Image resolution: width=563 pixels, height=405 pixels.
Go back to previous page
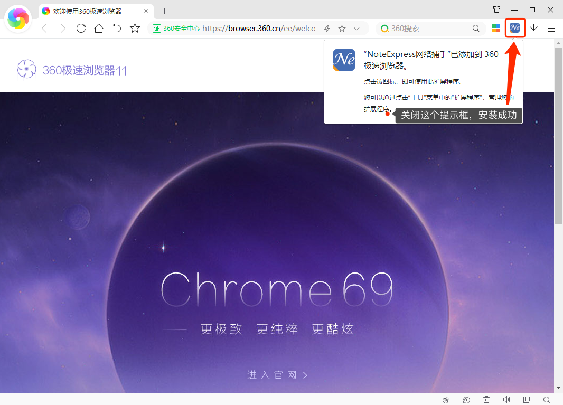coord(44,29)
